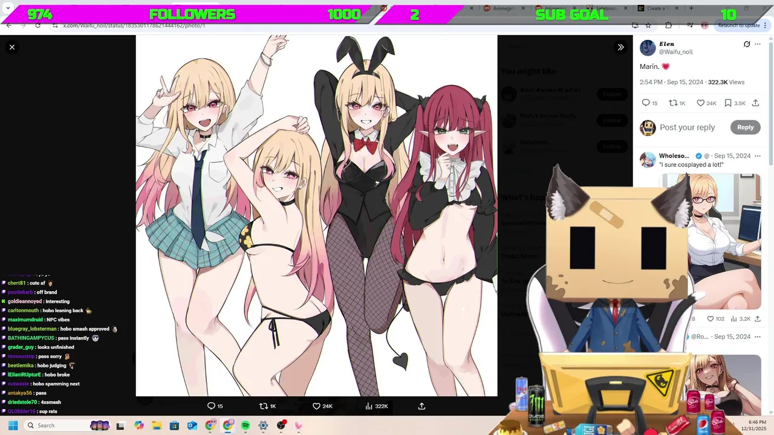Image resolution: width=774 pixels, height=435 pixels.
Task: Click the x.com address bar URL
Action: 134,25
